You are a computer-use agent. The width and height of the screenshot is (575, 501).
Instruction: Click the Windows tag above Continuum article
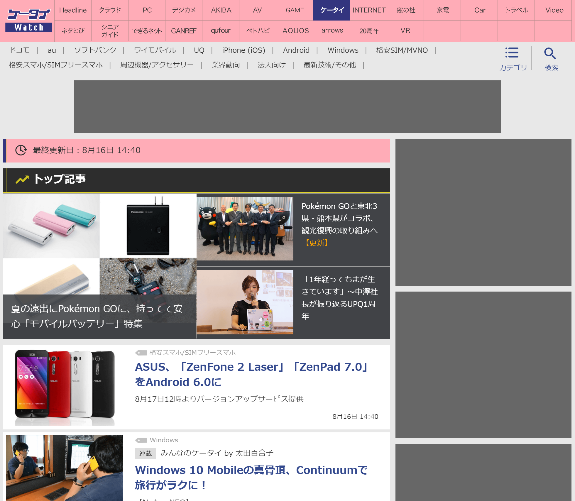[164, 440]
